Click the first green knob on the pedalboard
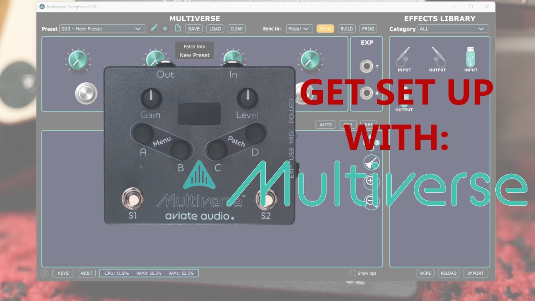This screenshot has width=535, height=301. pos(78,60)
